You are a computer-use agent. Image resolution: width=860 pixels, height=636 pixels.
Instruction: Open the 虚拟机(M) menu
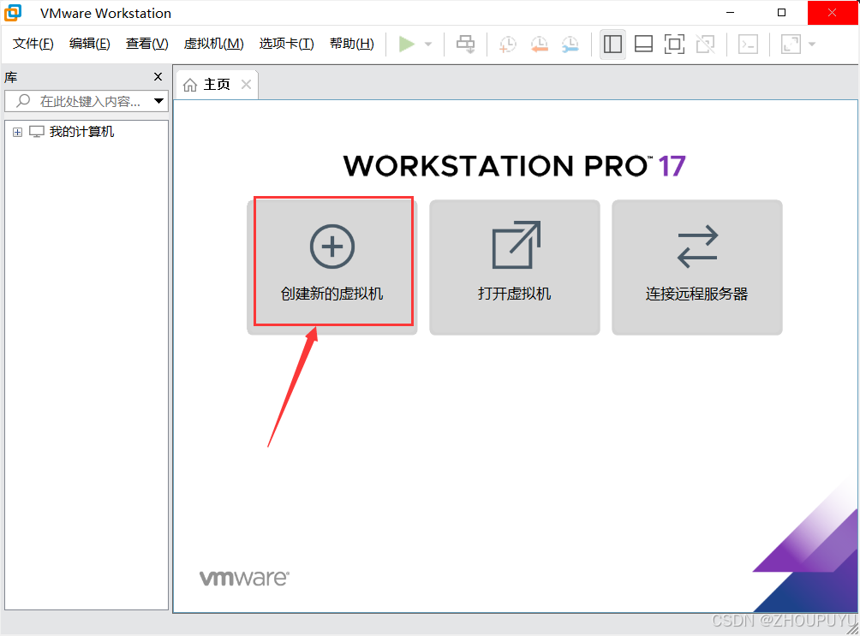pyautogui.click(x=214, y=44)
